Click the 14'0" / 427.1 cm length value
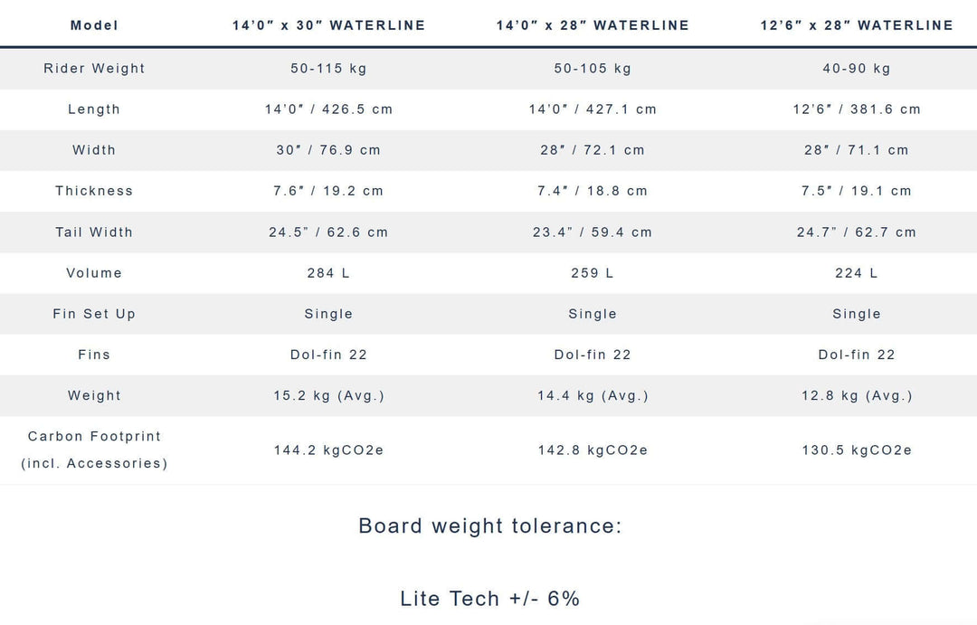This screenshot has height=625, width=977. pyautogui.click(x=593, y=109)
